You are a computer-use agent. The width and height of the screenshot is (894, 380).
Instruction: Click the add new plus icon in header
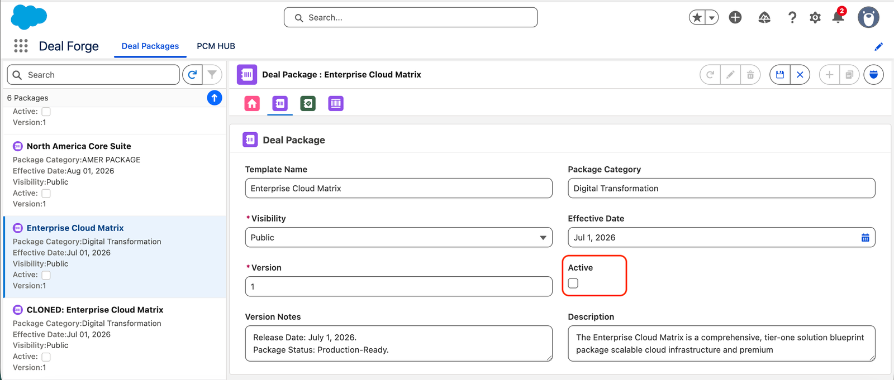(830, 75)
